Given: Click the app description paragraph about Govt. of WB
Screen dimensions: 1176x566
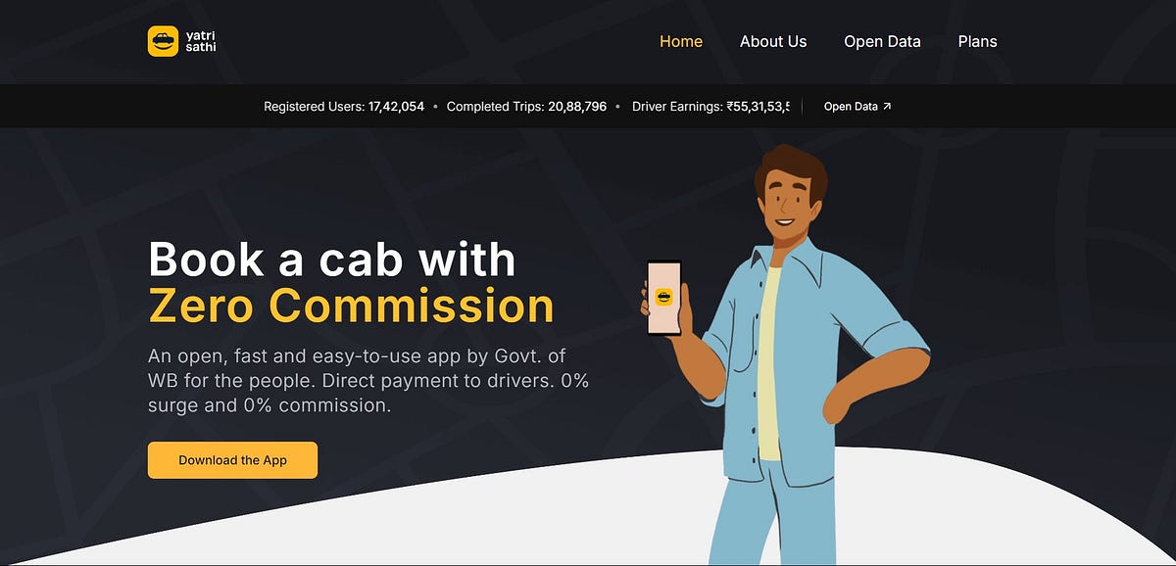Looking at the screenshot, I should coord(367,380).
